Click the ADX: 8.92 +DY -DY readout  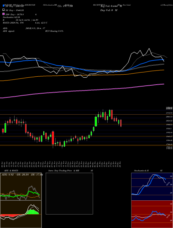pos(22,175)
